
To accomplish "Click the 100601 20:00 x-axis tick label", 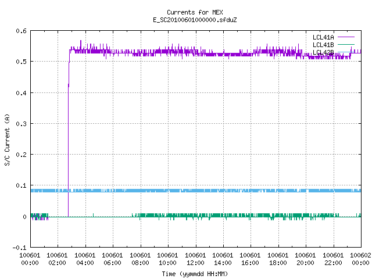I will coord(305,259).
